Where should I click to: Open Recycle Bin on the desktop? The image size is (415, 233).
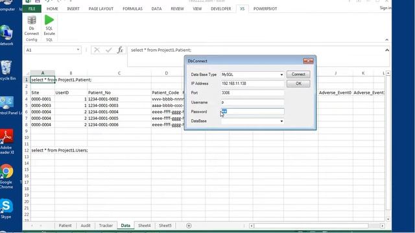(6, 71)
